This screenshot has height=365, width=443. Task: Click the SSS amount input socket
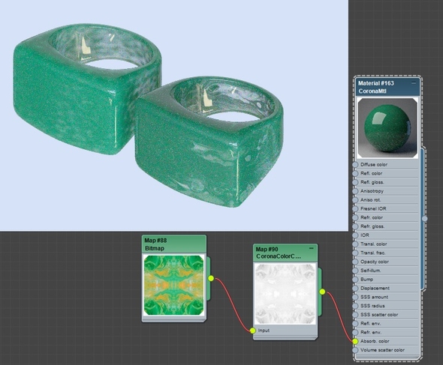355,297
